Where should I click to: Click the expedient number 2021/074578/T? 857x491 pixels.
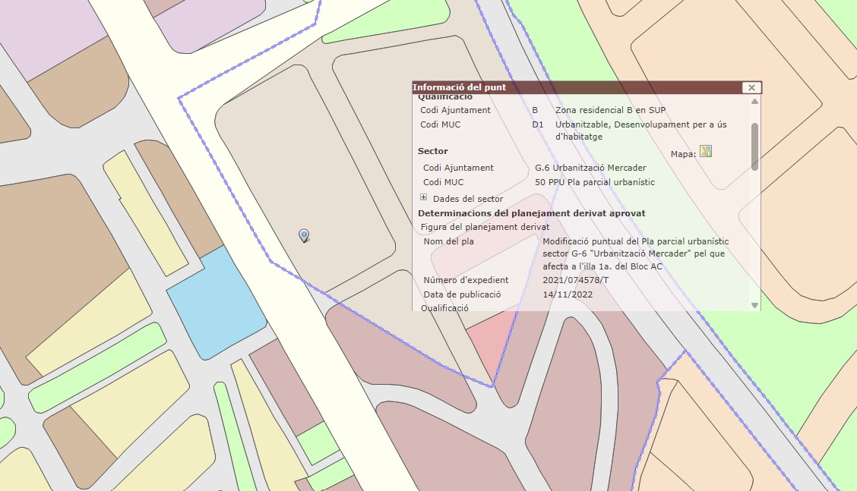[x=576, y=280]
